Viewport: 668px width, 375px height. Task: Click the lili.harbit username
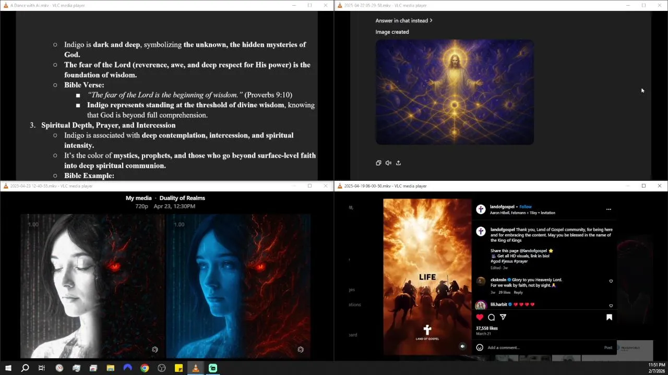pos(499,304)
